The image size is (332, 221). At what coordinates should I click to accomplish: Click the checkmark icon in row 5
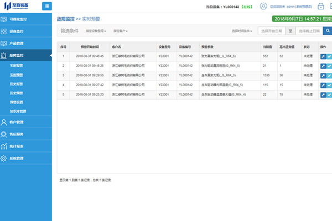click(x=329, y=95)
